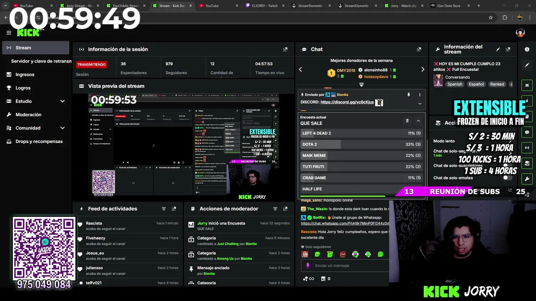Select the TUTI FRUTI poll option bar

pos(361,166)
